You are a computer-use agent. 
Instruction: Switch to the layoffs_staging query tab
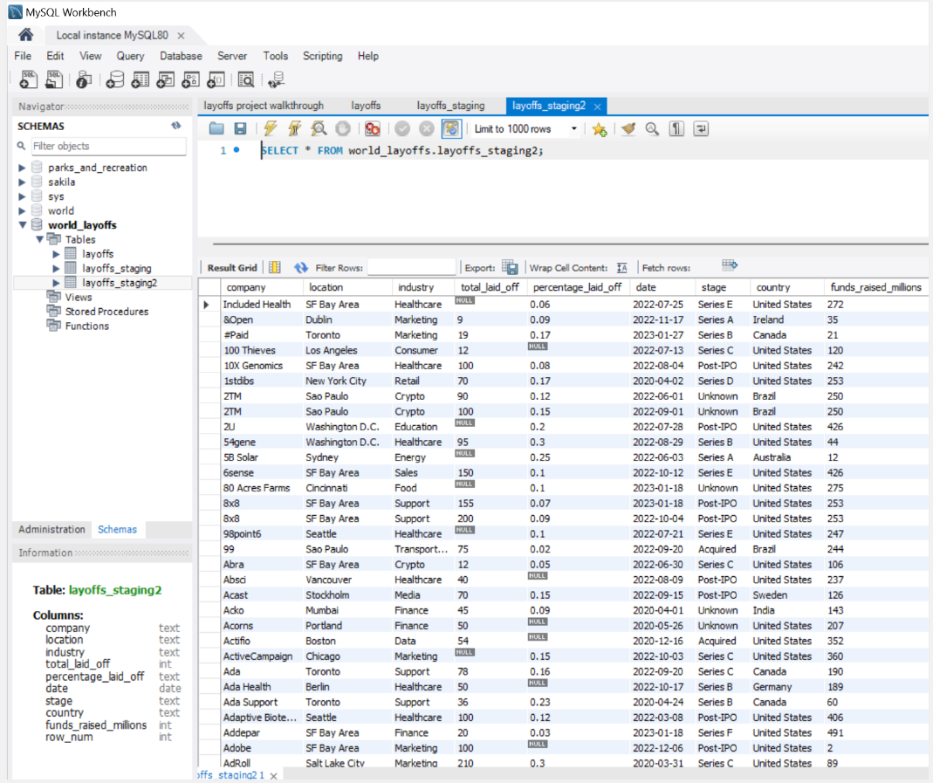[450, 106]
